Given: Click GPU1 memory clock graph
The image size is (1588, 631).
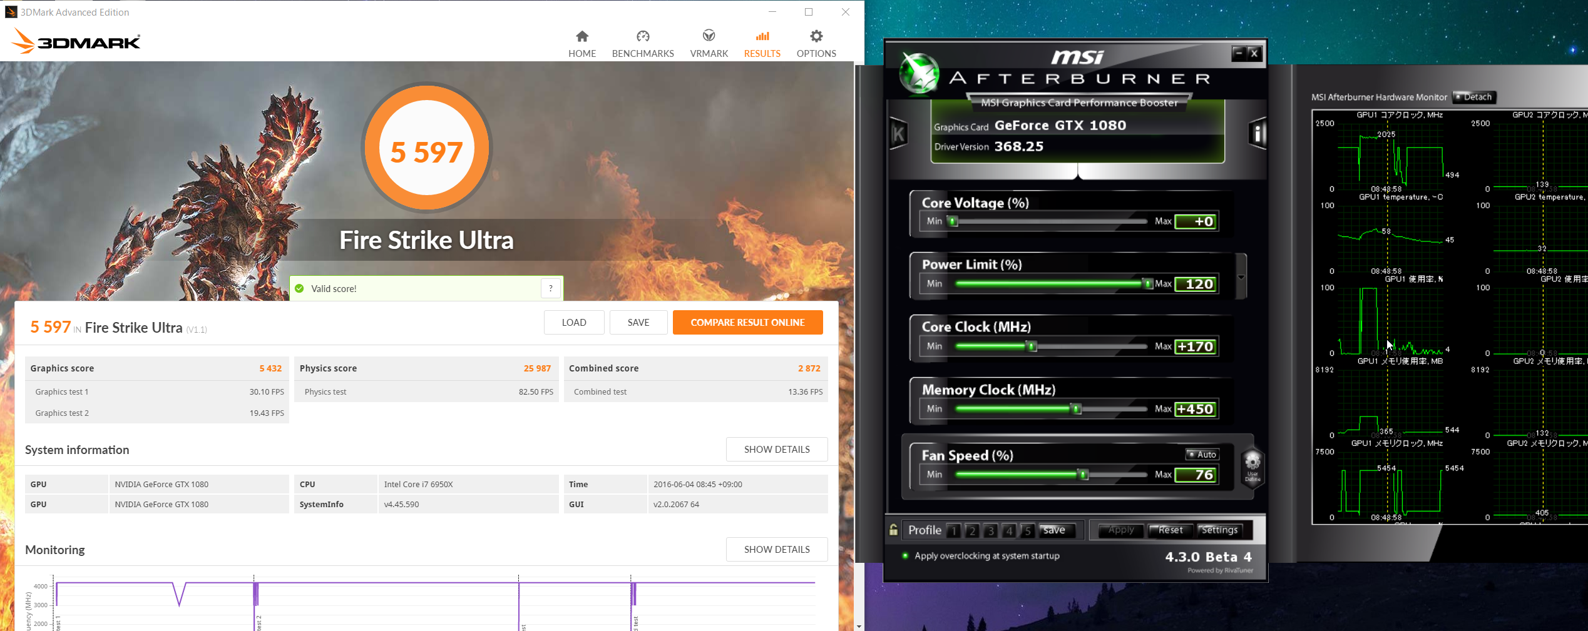Looking at the screenshot, I should point(1390,485).
